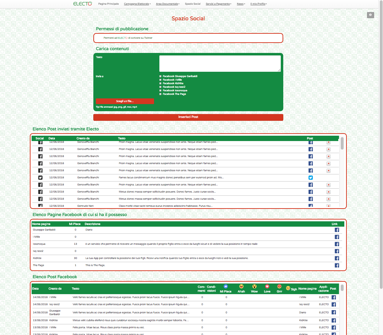Expand Servizi a Pagamento dropdown menu

point(218,4)
